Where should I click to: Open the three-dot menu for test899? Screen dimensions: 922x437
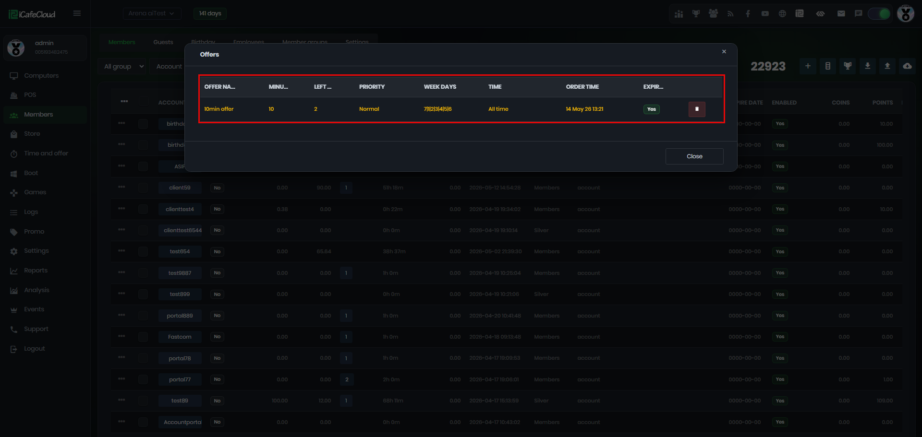(x=121, y=294)
